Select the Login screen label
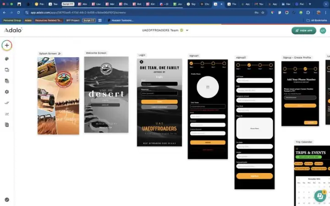The height and width of the screenshot is (206, 330). point(142,55)
